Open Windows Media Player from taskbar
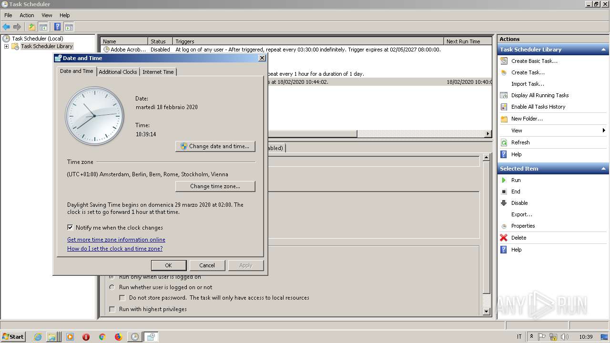610x343 pixels. click(70, 337)
